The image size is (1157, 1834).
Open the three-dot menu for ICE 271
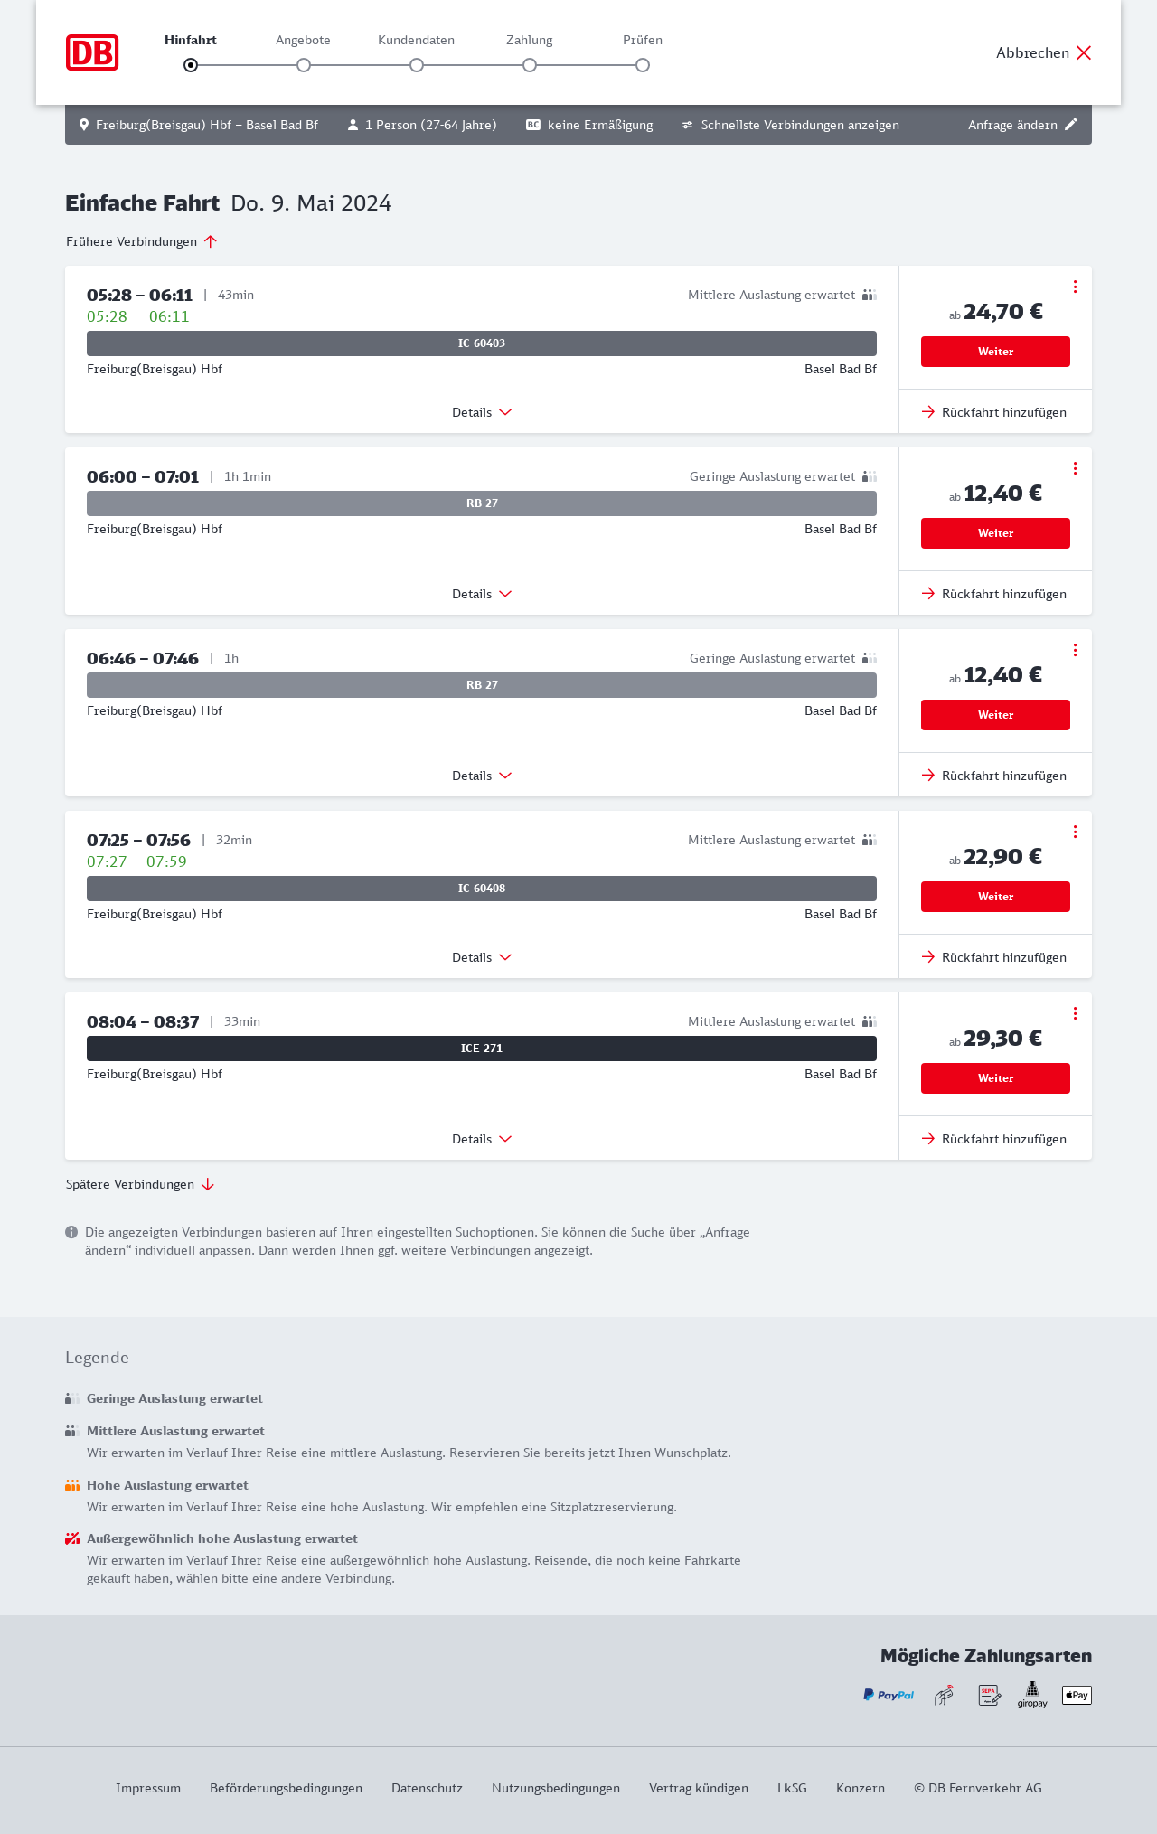point(1075,1013)
